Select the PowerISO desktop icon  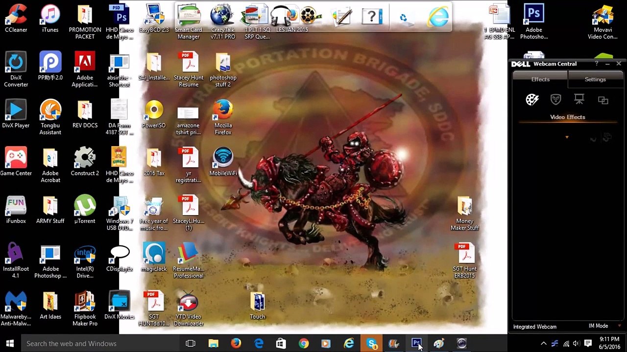[x=154, y=114]
